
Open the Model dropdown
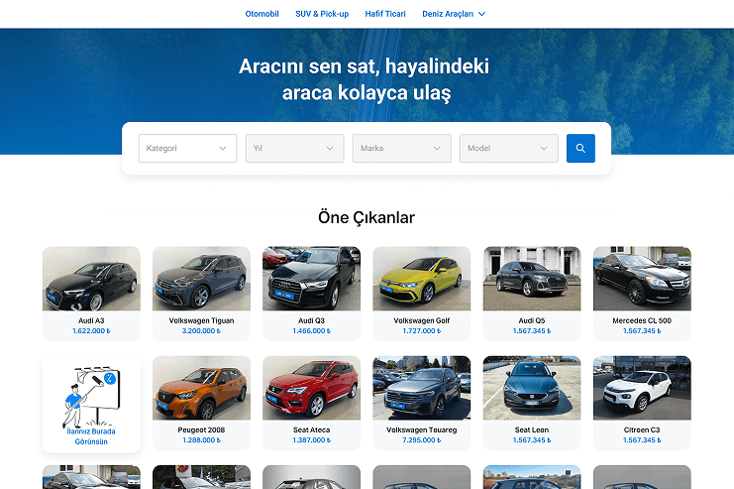point(509,148)
